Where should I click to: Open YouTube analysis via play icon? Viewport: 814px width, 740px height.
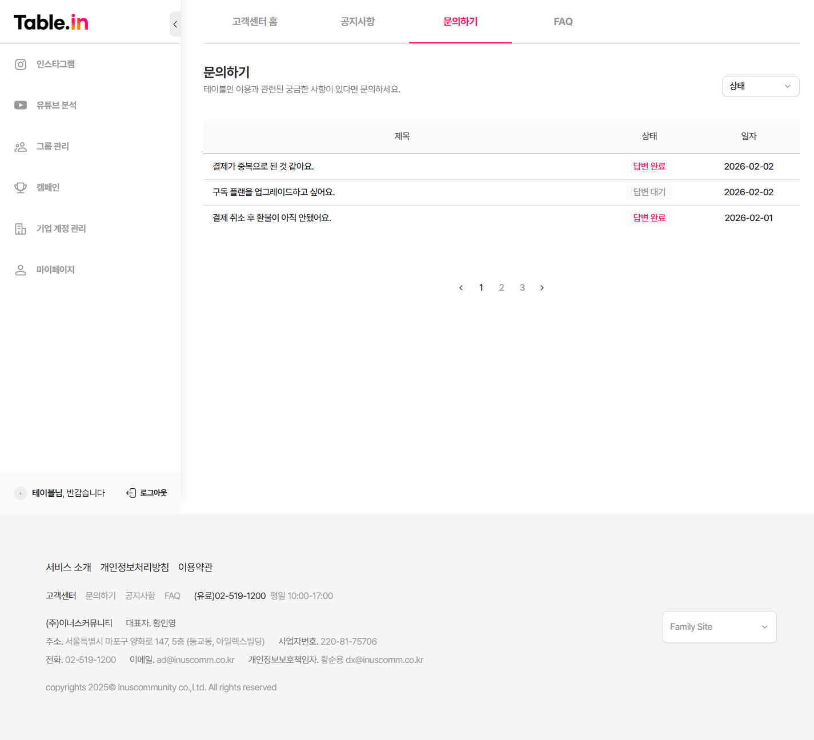pos(21,105)
